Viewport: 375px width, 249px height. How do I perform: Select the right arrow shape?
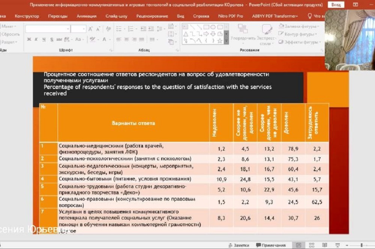(206, 34)
